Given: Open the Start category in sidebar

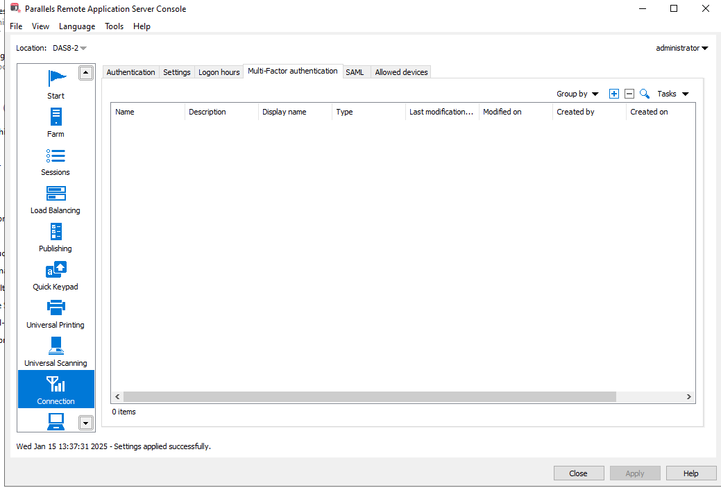Looking at the screenshot, I should [56, 84].
